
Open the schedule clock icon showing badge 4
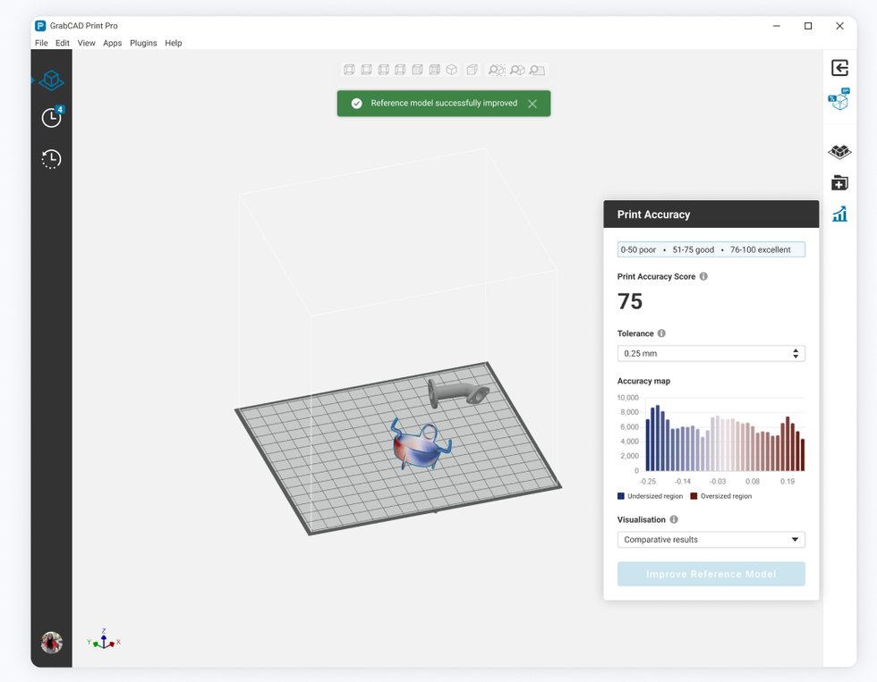[51, 117]
